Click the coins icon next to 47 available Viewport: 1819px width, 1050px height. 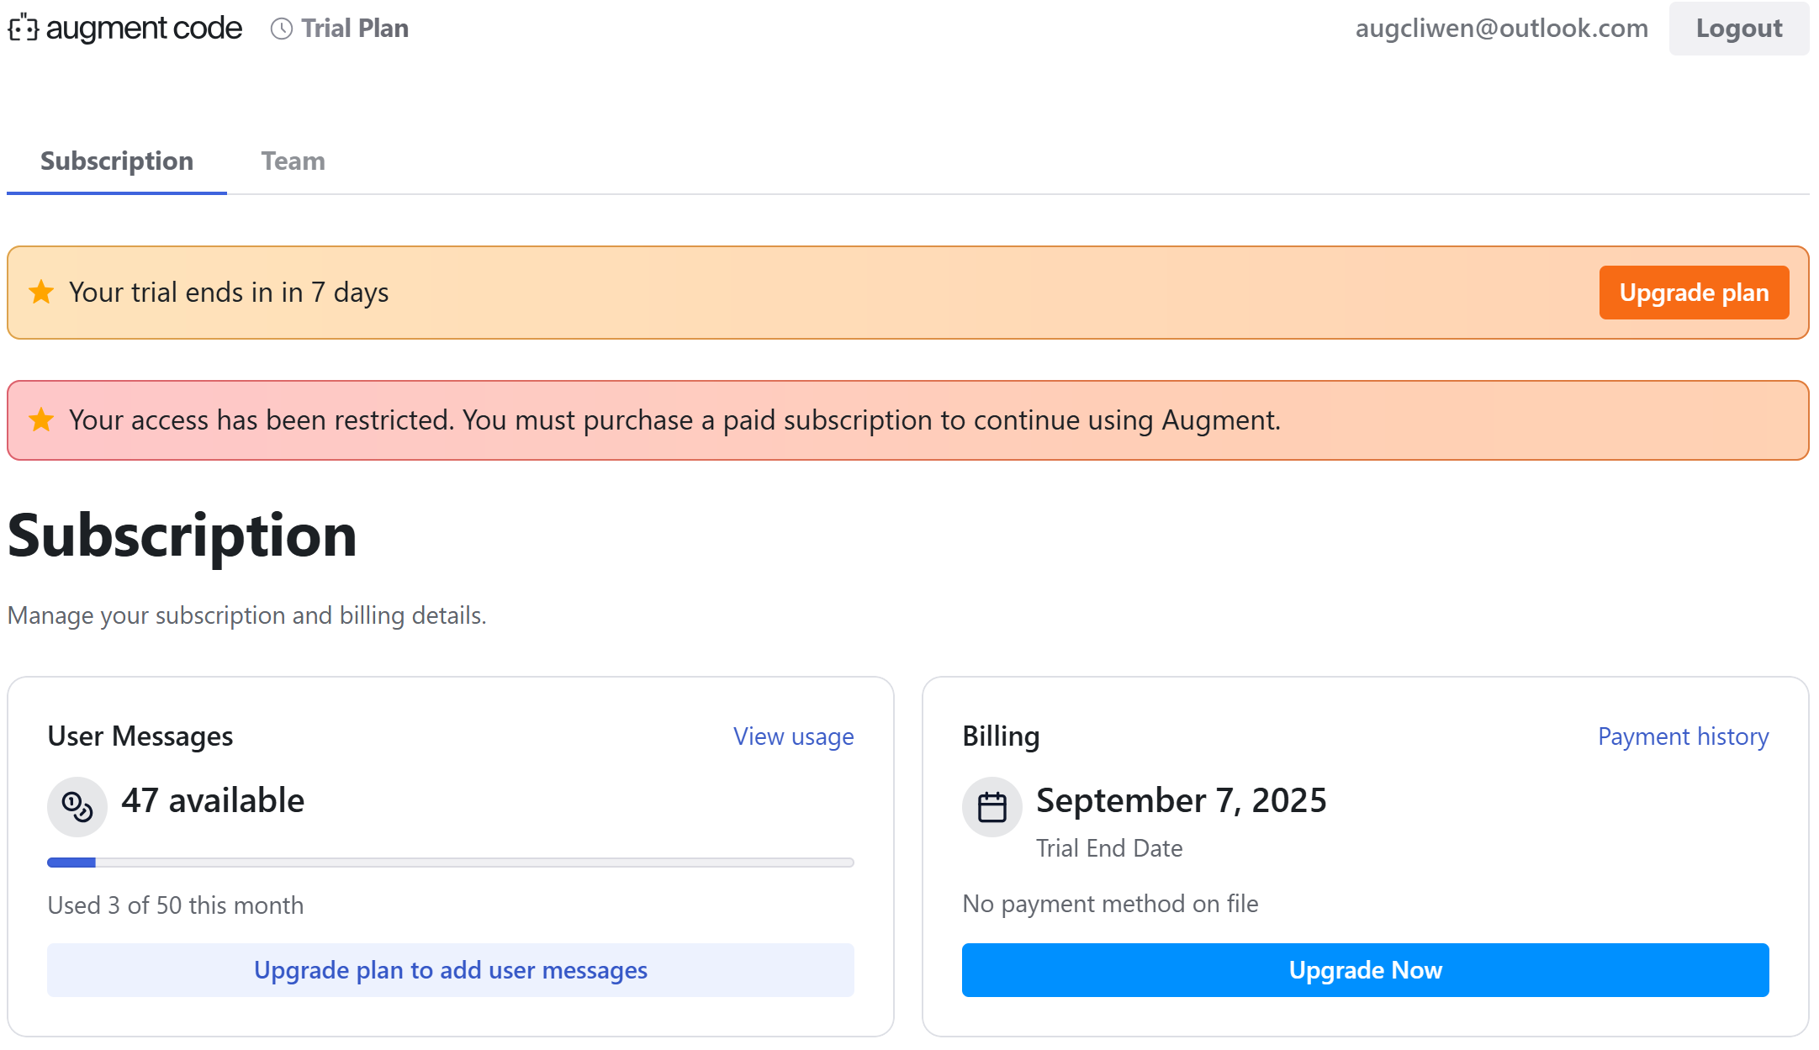click(x=77, y=807)
